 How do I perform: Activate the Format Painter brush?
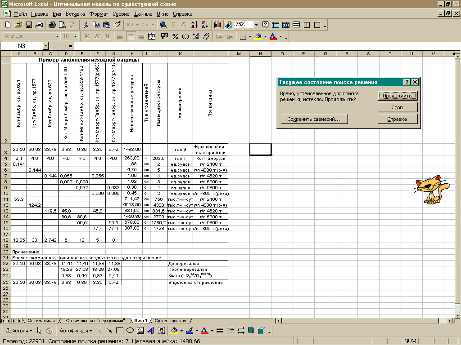click(x=117, y=25)
